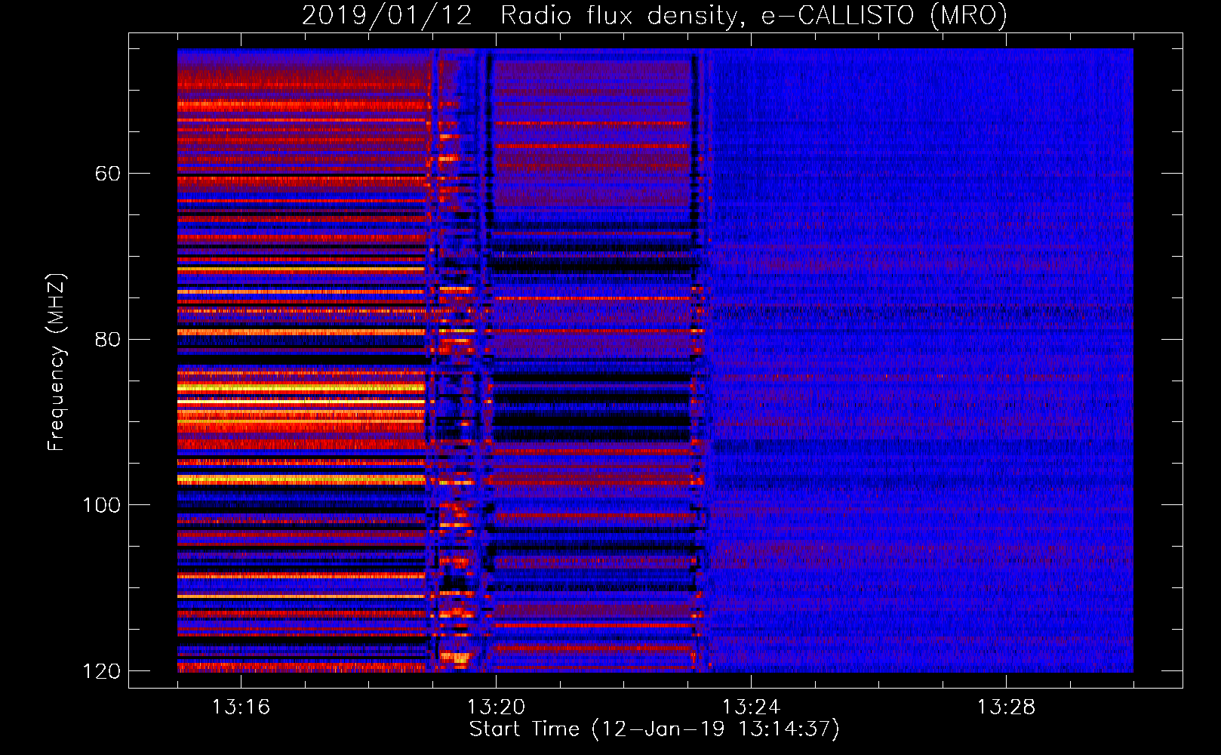
Task: Select the 'Frequency (MHZ)' axis label
Action: (57, 362)
